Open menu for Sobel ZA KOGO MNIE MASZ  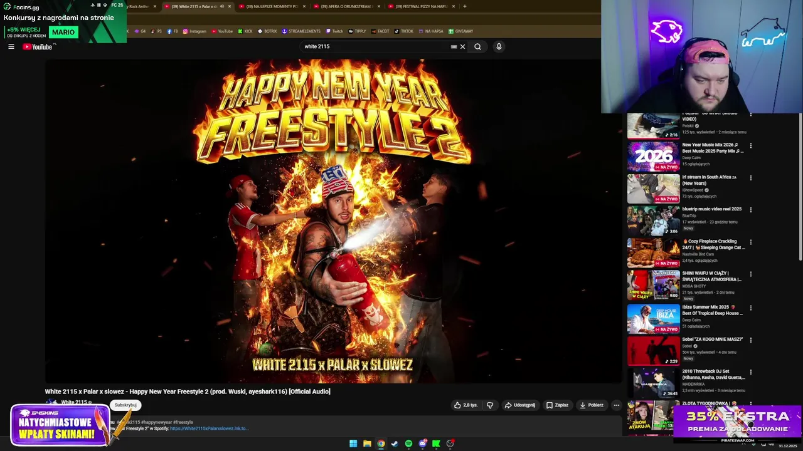[x=751, y=340]
